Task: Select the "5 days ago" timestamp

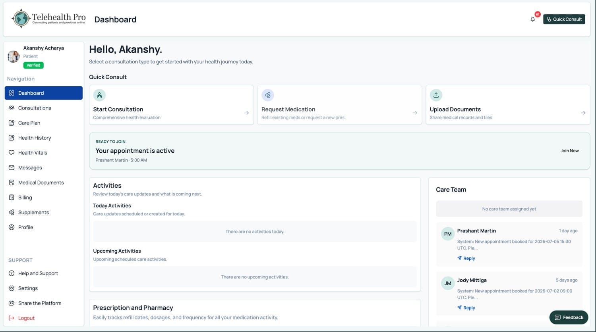Action: point(567,280)
